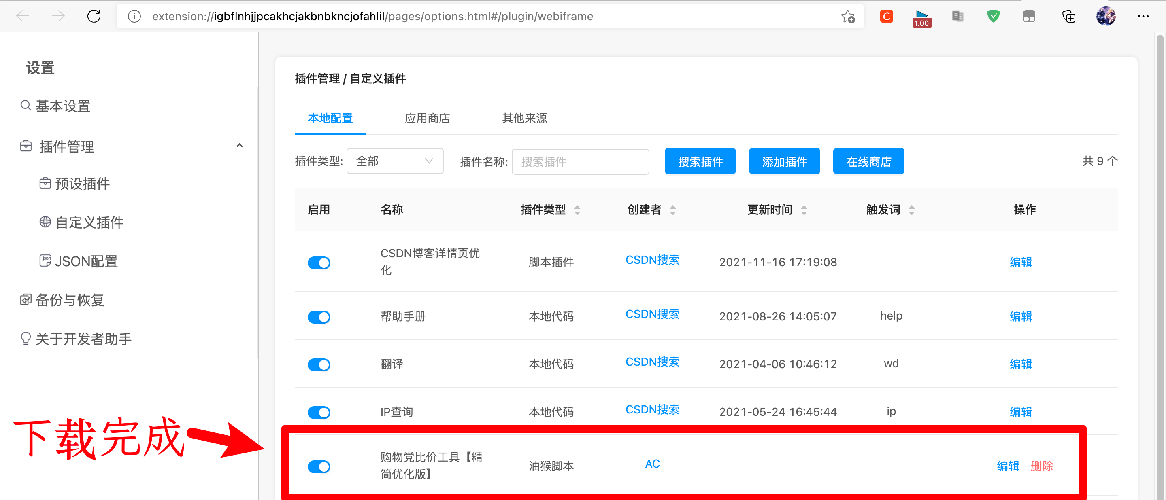Focus the 搜索插件 name input field
The height and width of the screenshot is (500, 1166).
pos(580,162)
